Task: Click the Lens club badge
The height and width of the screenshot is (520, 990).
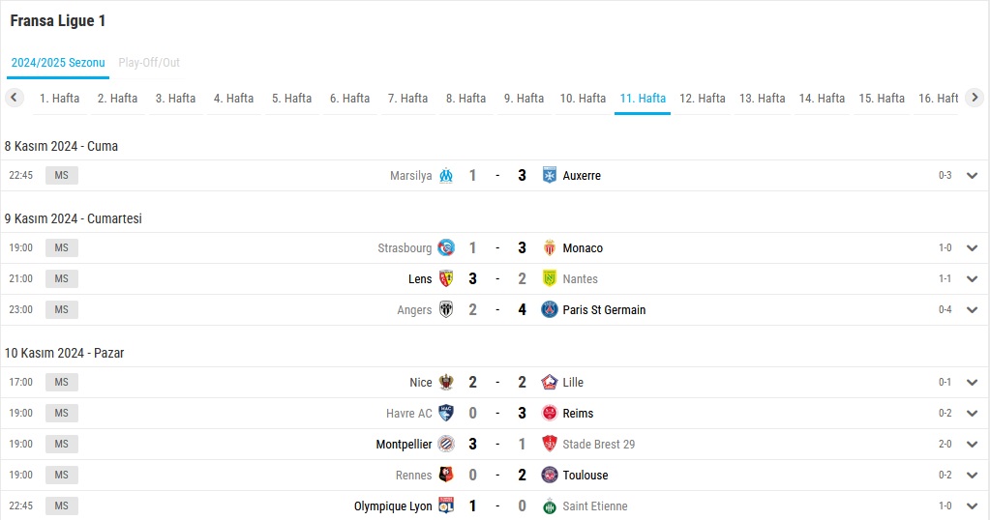Action: 446,278
